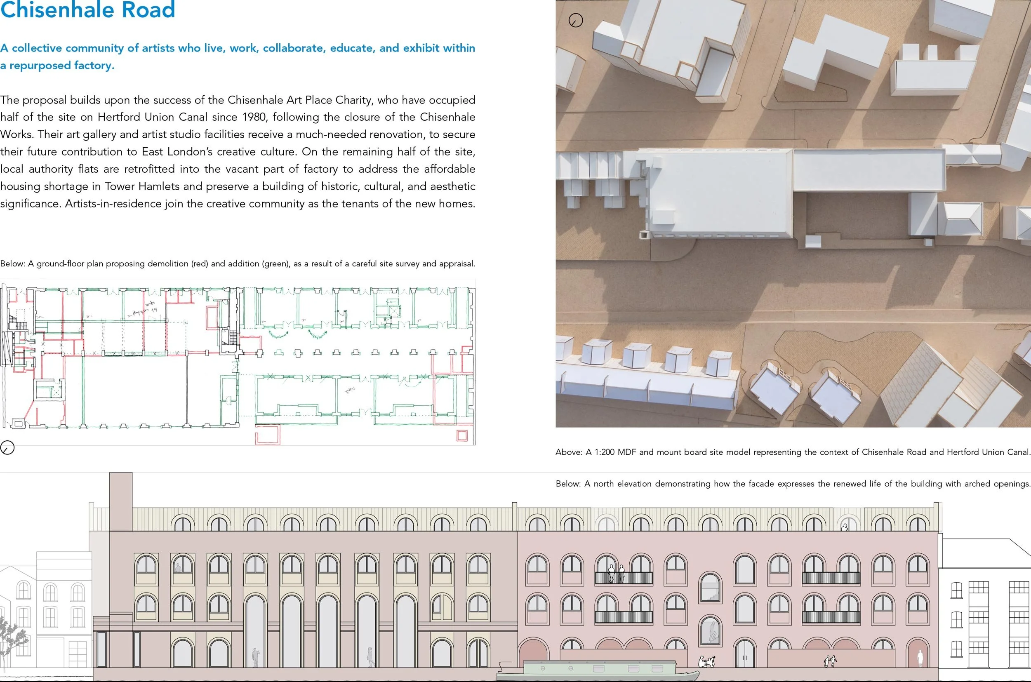The image size is (1031, 682).
Task: Click the site model aerial photograph
Action: tap(793, 213)
